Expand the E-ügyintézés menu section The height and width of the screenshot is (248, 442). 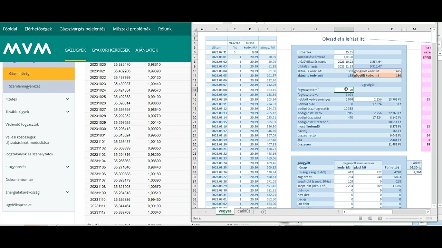pyautogui.click(x=68, y=167)
